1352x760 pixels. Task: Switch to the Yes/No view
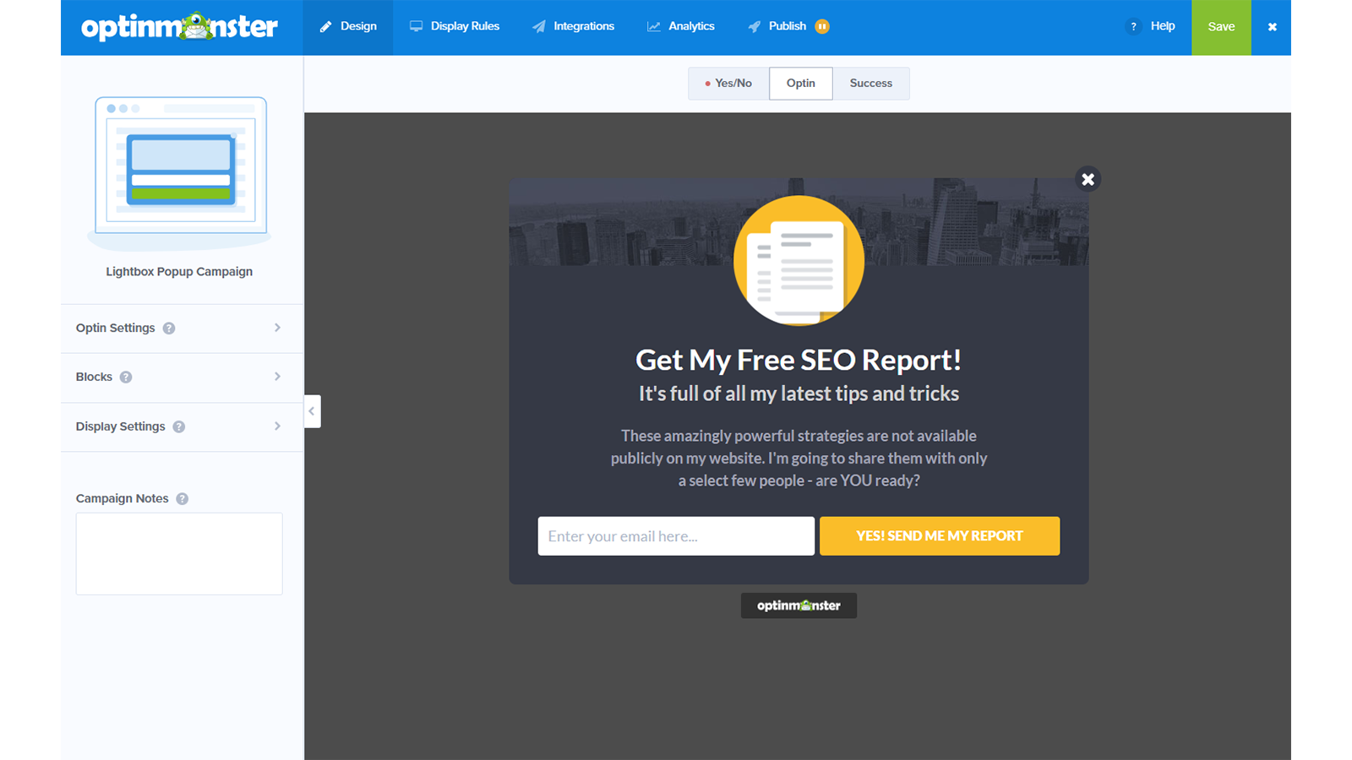click(x=728, y=84)
